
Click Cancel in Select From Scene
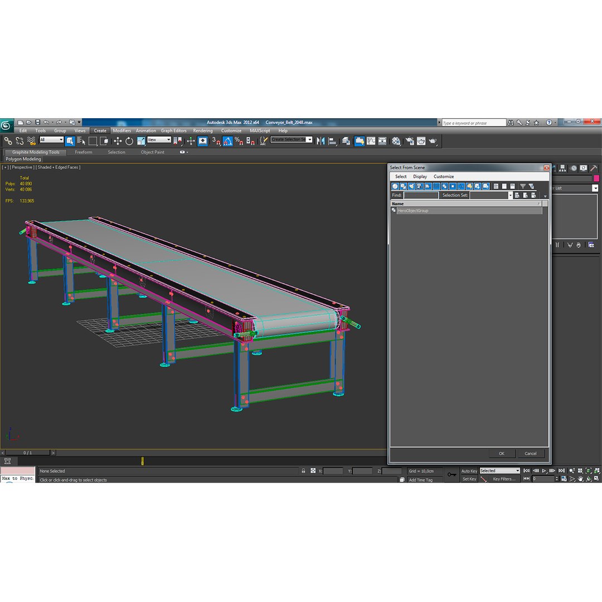tap(531, 453)
